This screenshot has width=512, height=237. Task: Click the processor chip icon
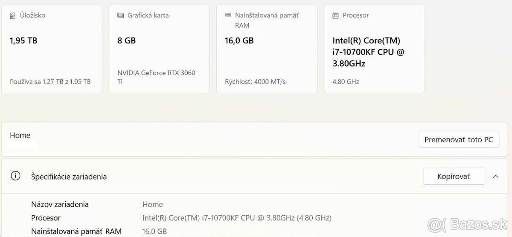coord(335,15)
